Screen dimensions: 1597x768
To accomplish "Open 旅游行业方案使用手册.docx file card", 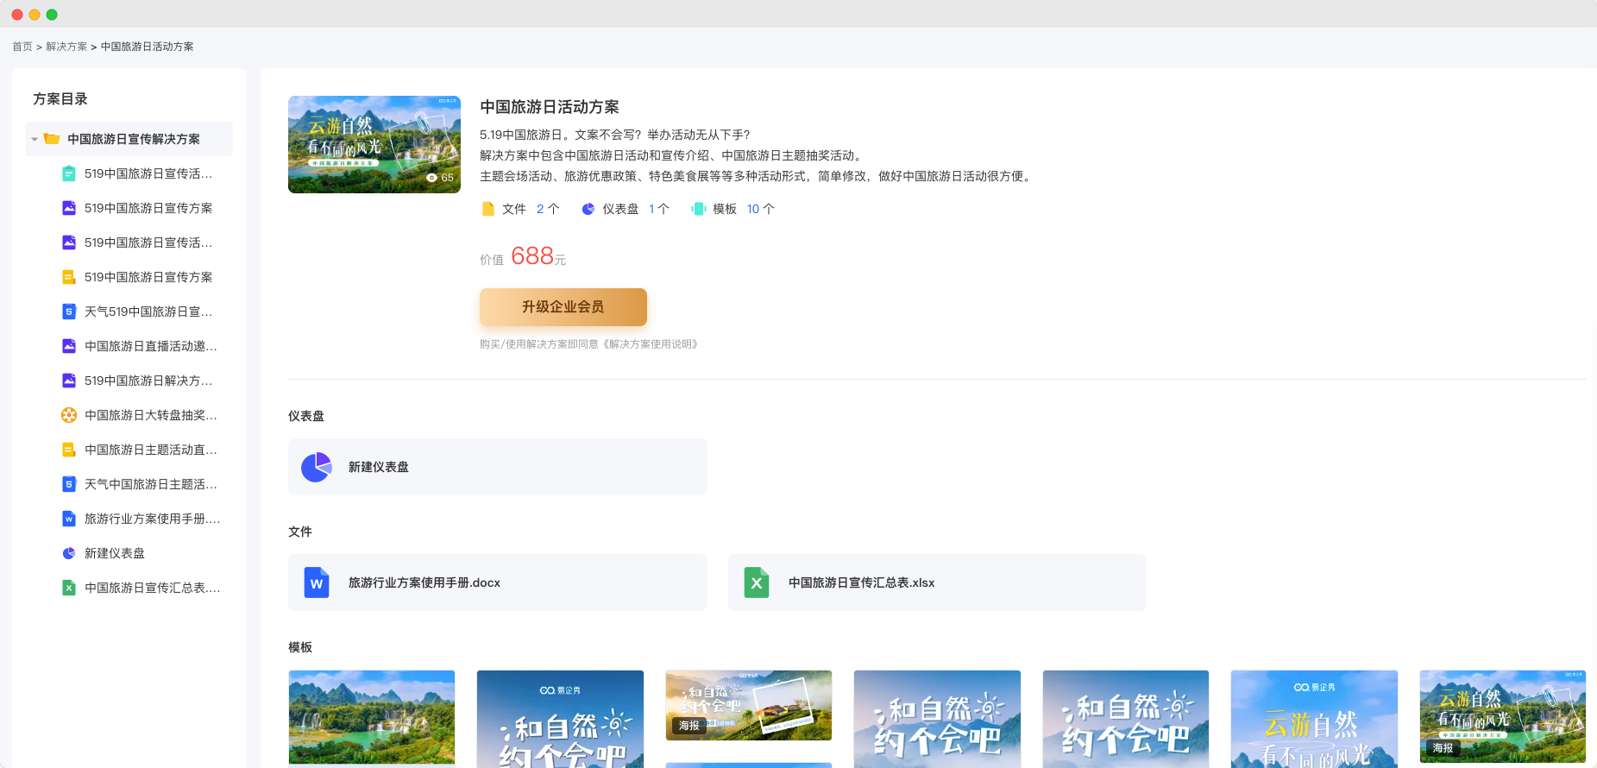I will point(498,582).
